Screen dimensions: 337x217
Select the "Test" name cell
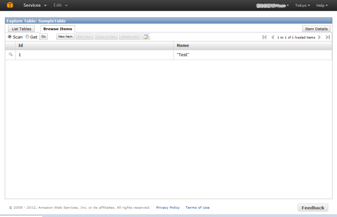click(253, 55)
